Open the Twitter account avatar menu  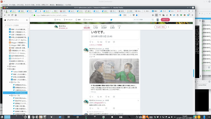click(158, 20)
